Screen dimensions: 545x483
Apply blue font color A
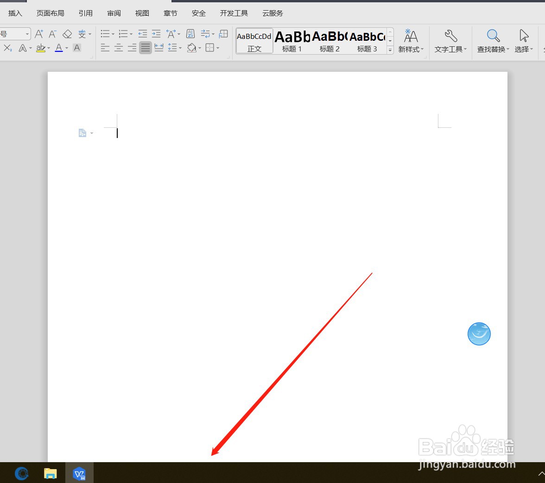tap(59, 48)
